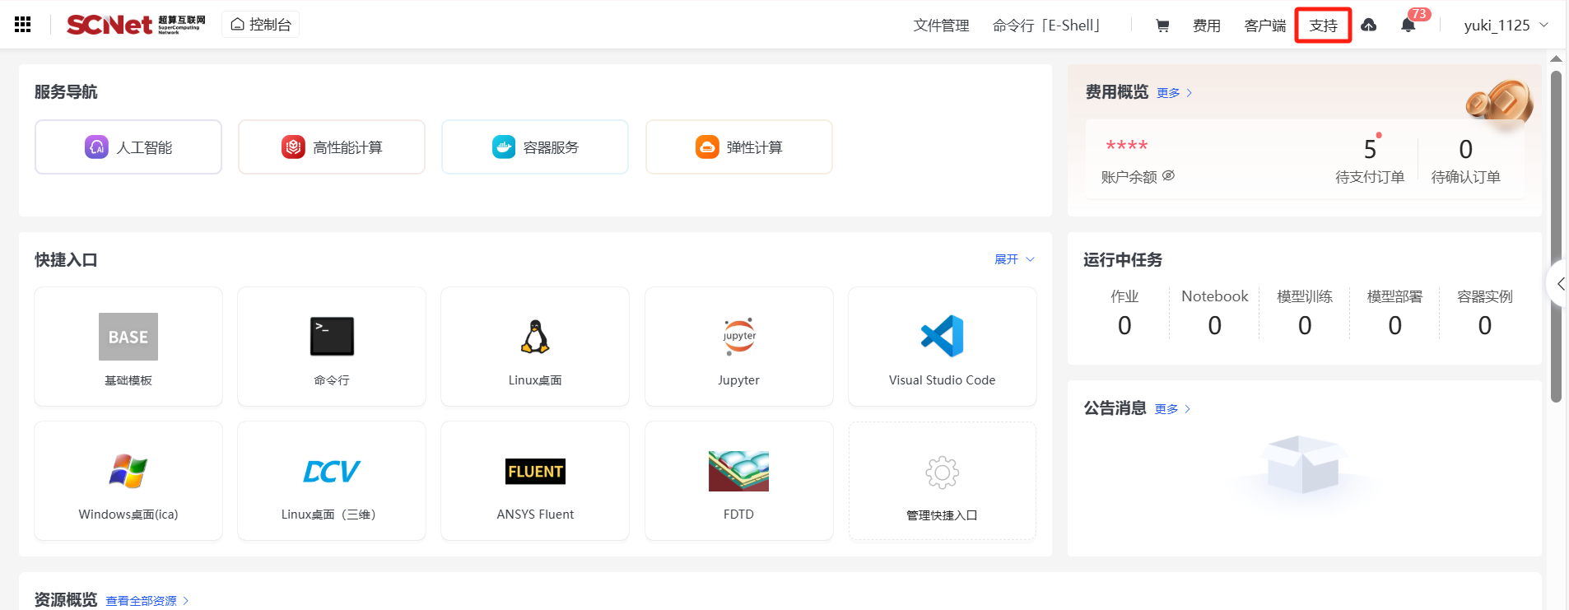
Task: Open the Linux桌面 penguin shortcut
Action: point(535,347)
